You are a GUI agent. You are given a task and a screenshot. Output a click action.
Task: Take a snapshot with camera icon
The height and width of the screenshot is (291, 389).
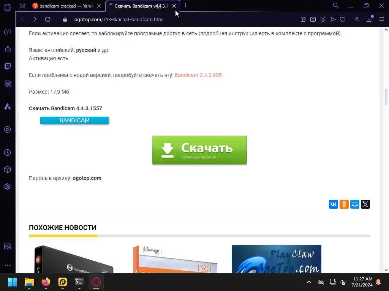point(313,19)
